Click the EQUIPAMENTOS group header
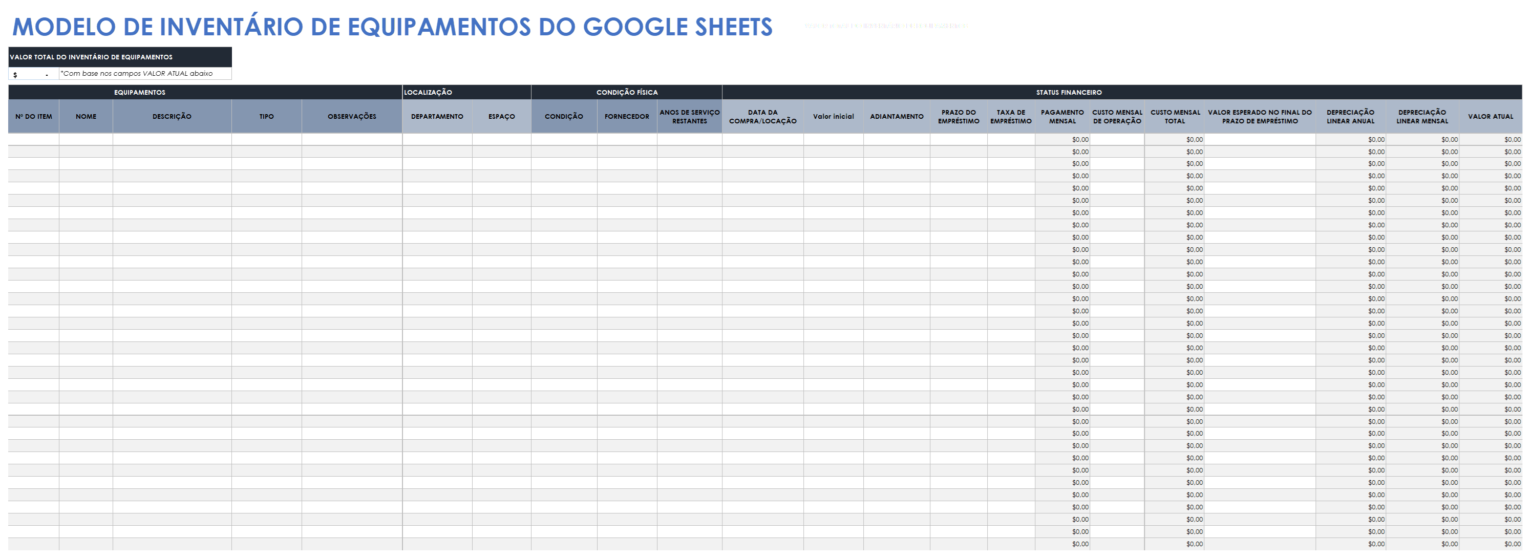 coord(205,92)
